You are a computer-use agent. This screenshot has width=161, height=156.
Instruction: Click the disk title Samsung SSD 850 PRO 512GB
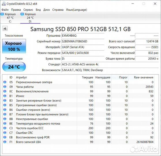(x=80, y=29)
